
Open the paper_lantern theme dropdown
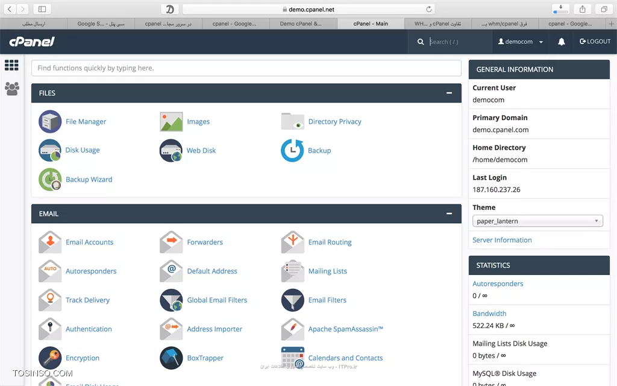click(537, 221)
